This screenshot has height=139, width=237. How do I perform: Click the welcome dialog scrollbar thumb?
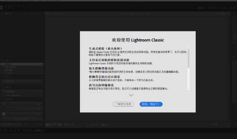188,58
